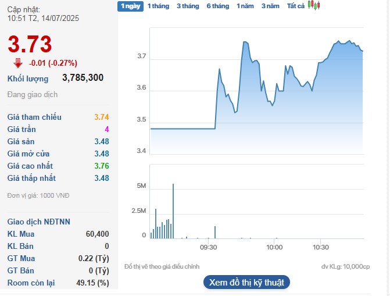Switch chart to candlestick view icon
Viewport: 390px width, 296px height.
314,6
